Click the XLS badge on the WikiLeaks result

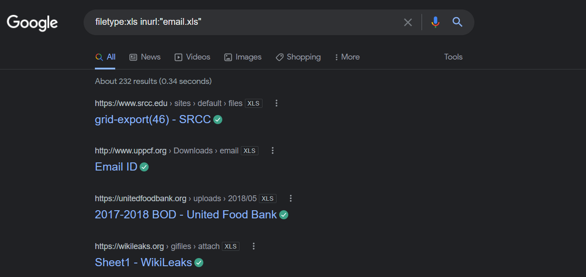(x=230, y=246)
